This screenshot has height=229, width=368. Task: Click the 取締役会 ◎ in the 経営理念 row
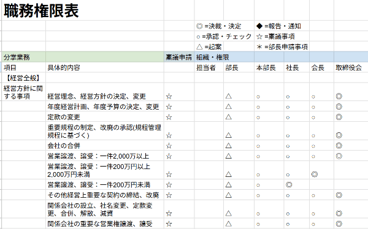pyautogui.click(x=339, y=96)
